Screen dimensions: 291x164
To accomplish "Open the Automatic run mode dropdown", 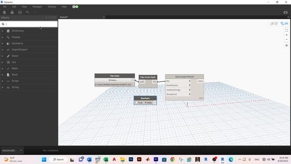I will 12,150.
